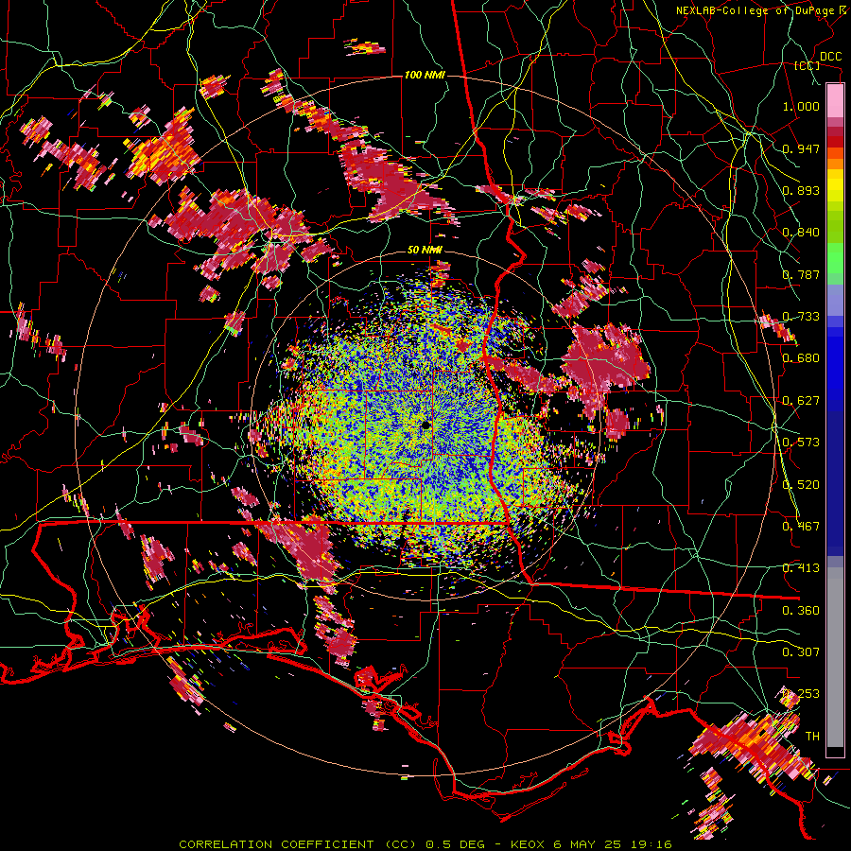Click the 0.520 scale value
This screenshot has height=851, width=851.
click(801, 485)
